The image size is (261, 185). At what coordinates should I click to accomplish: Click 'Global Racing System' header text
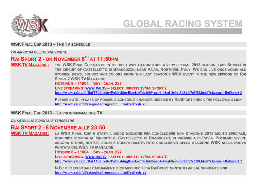(x=182, y=24)
